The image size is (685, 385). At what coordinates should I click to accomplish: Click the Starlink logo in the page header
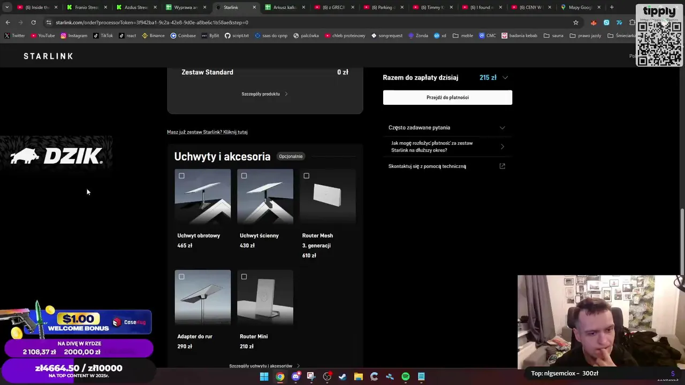(48, 56)
